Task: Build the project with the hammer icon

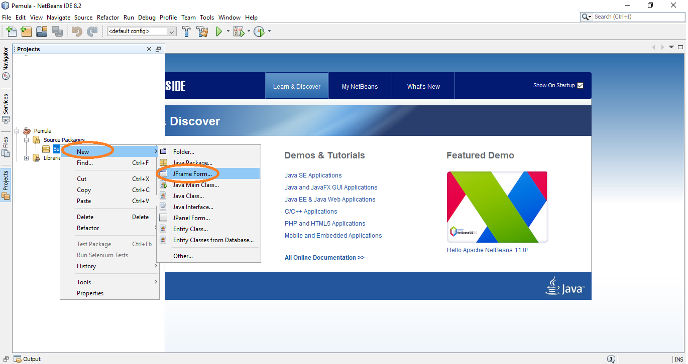Action: tap(186, 31)
